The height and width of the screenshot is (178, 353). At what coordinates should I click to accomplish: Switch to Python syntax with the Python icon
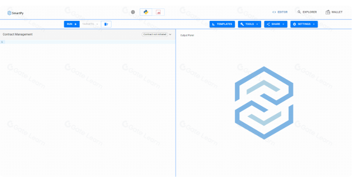(146, 12)
